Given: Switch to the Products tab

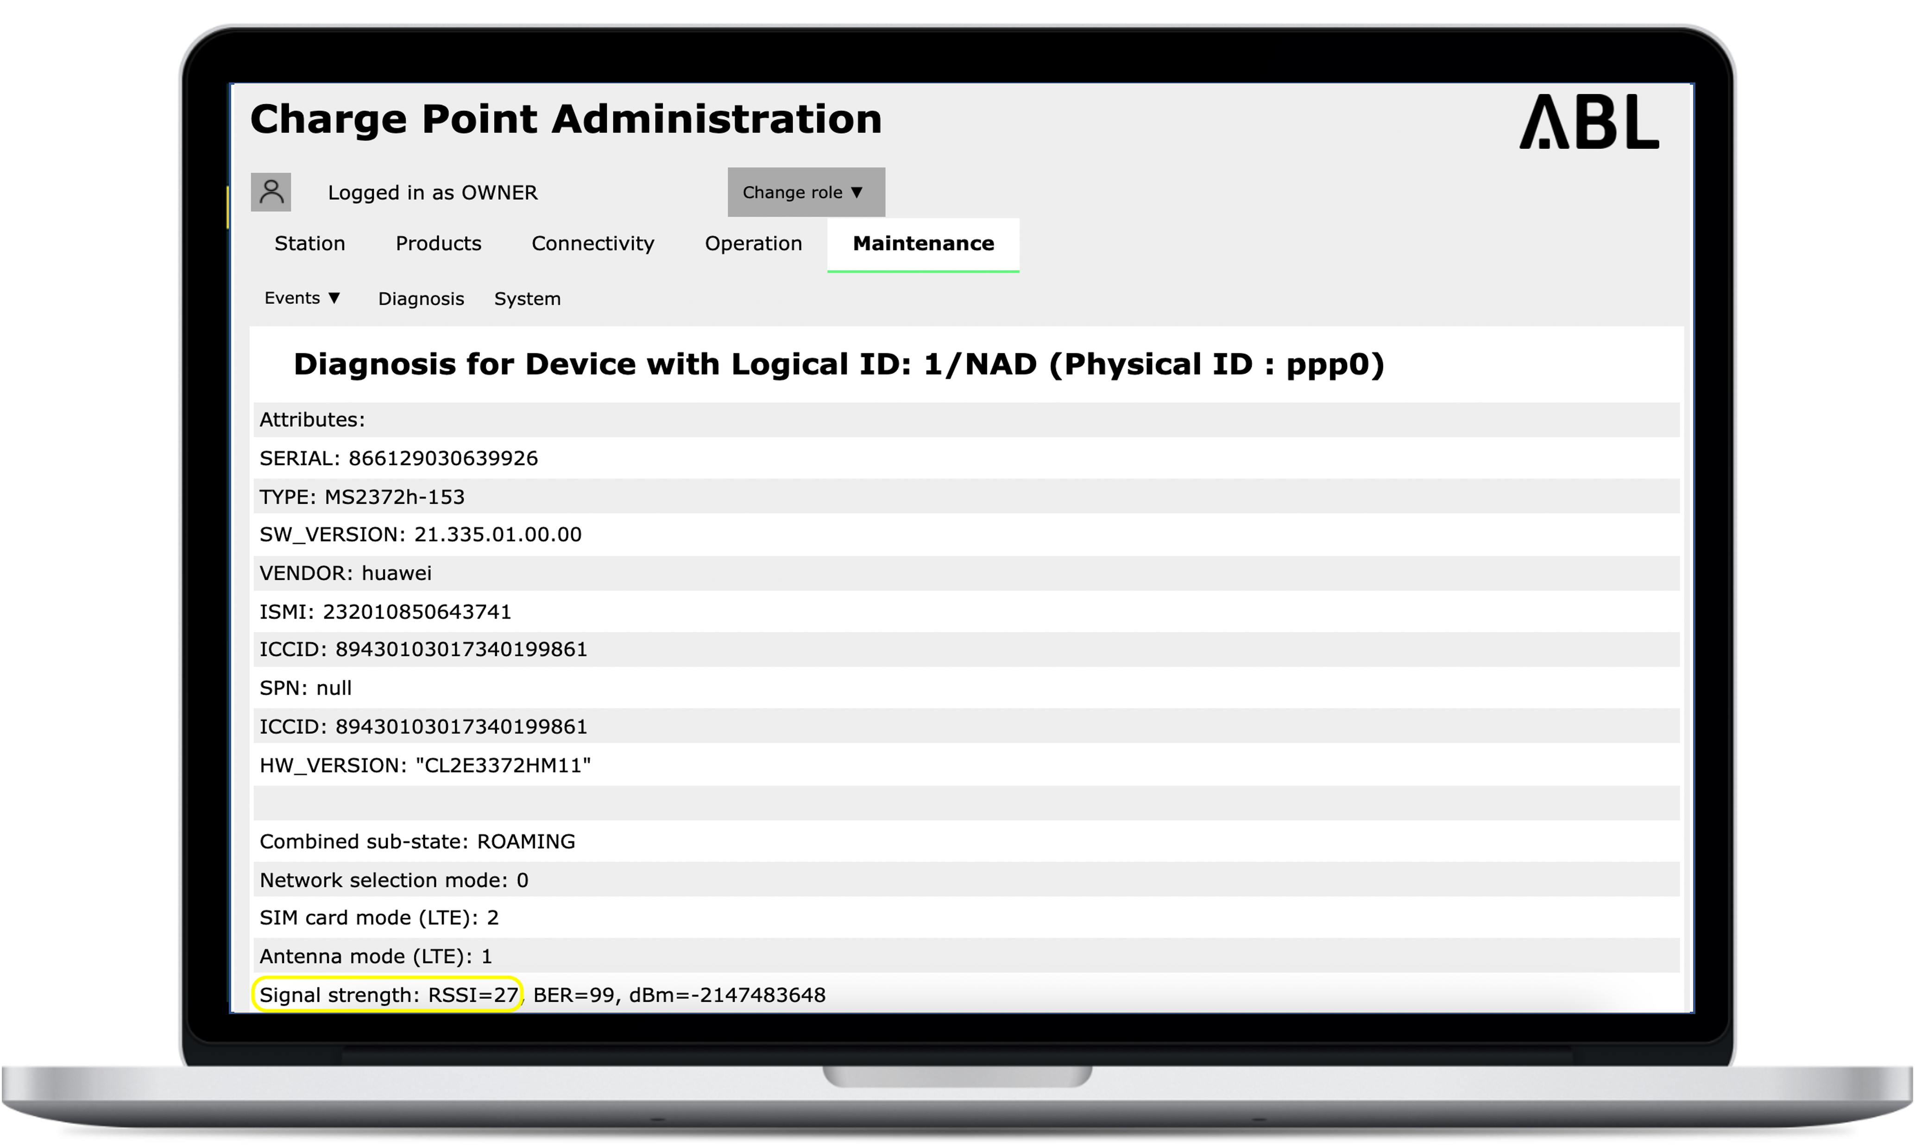Looking at the screenshot, I should (438, 243).
